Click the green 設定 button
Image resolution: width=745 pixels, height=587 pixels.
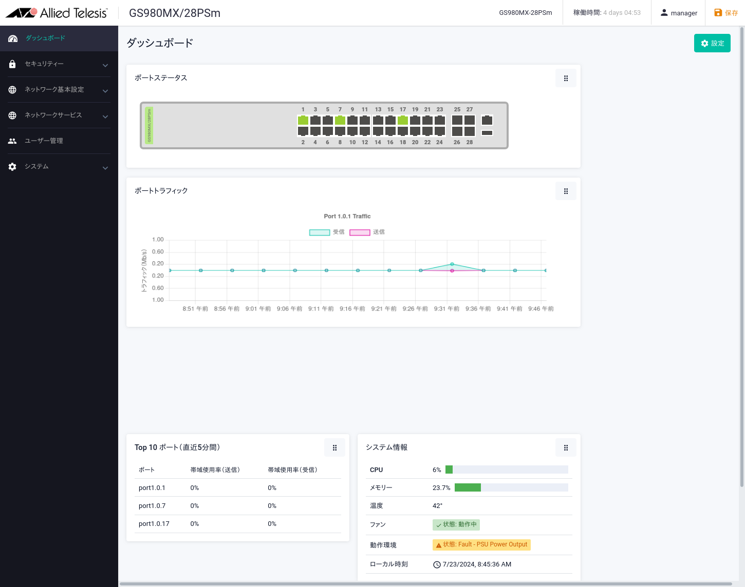pos(712,44)
